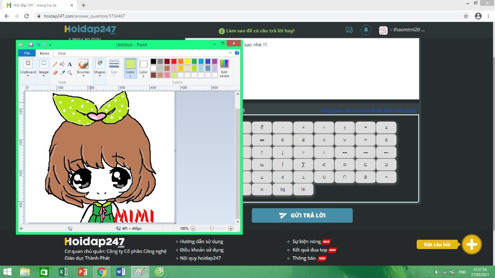The width and height of the screenshot is (495, 278).
Task: Insert the ± plus-minus symbol key
Action: point(344,127)
